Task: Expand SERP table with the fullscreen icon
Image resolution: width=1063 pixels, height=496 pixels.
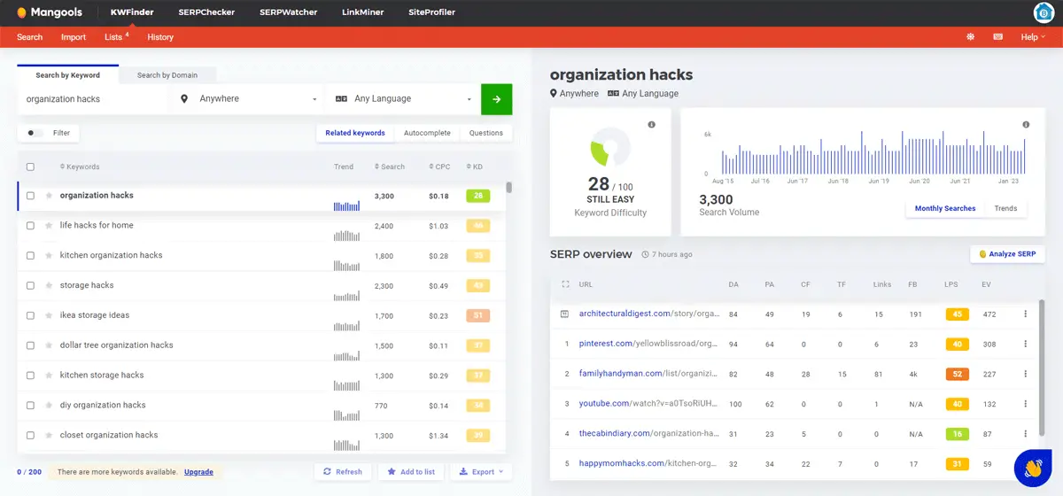Action: [565, 284]
